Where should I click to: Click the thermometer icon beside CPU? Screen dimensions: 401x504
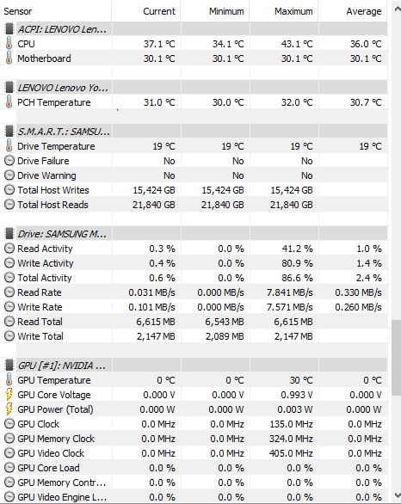pyautogui.click(x=9, y=43)
